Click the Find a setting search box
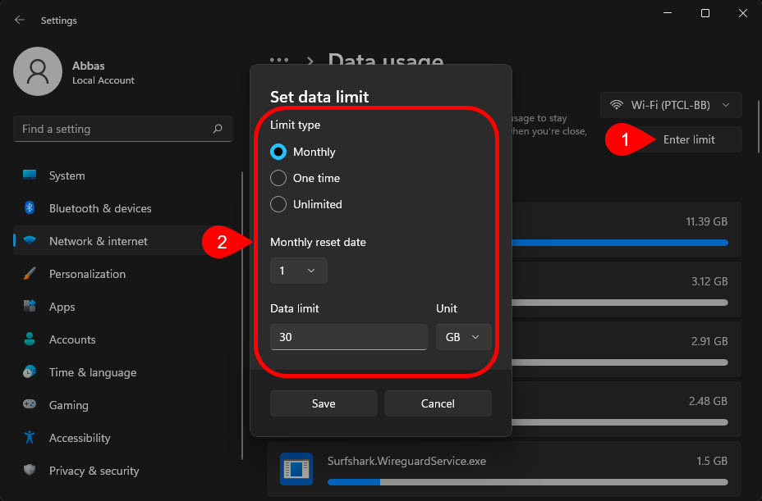 (123, 129)
